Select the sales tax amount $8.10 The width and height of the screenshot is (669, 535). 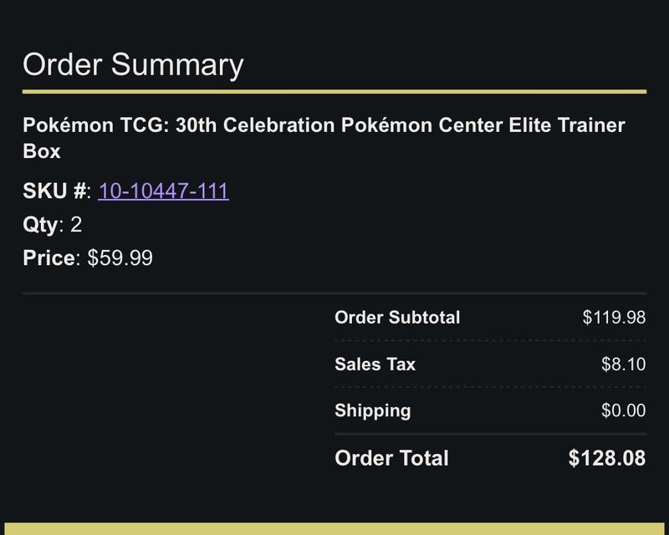point(623,364)
